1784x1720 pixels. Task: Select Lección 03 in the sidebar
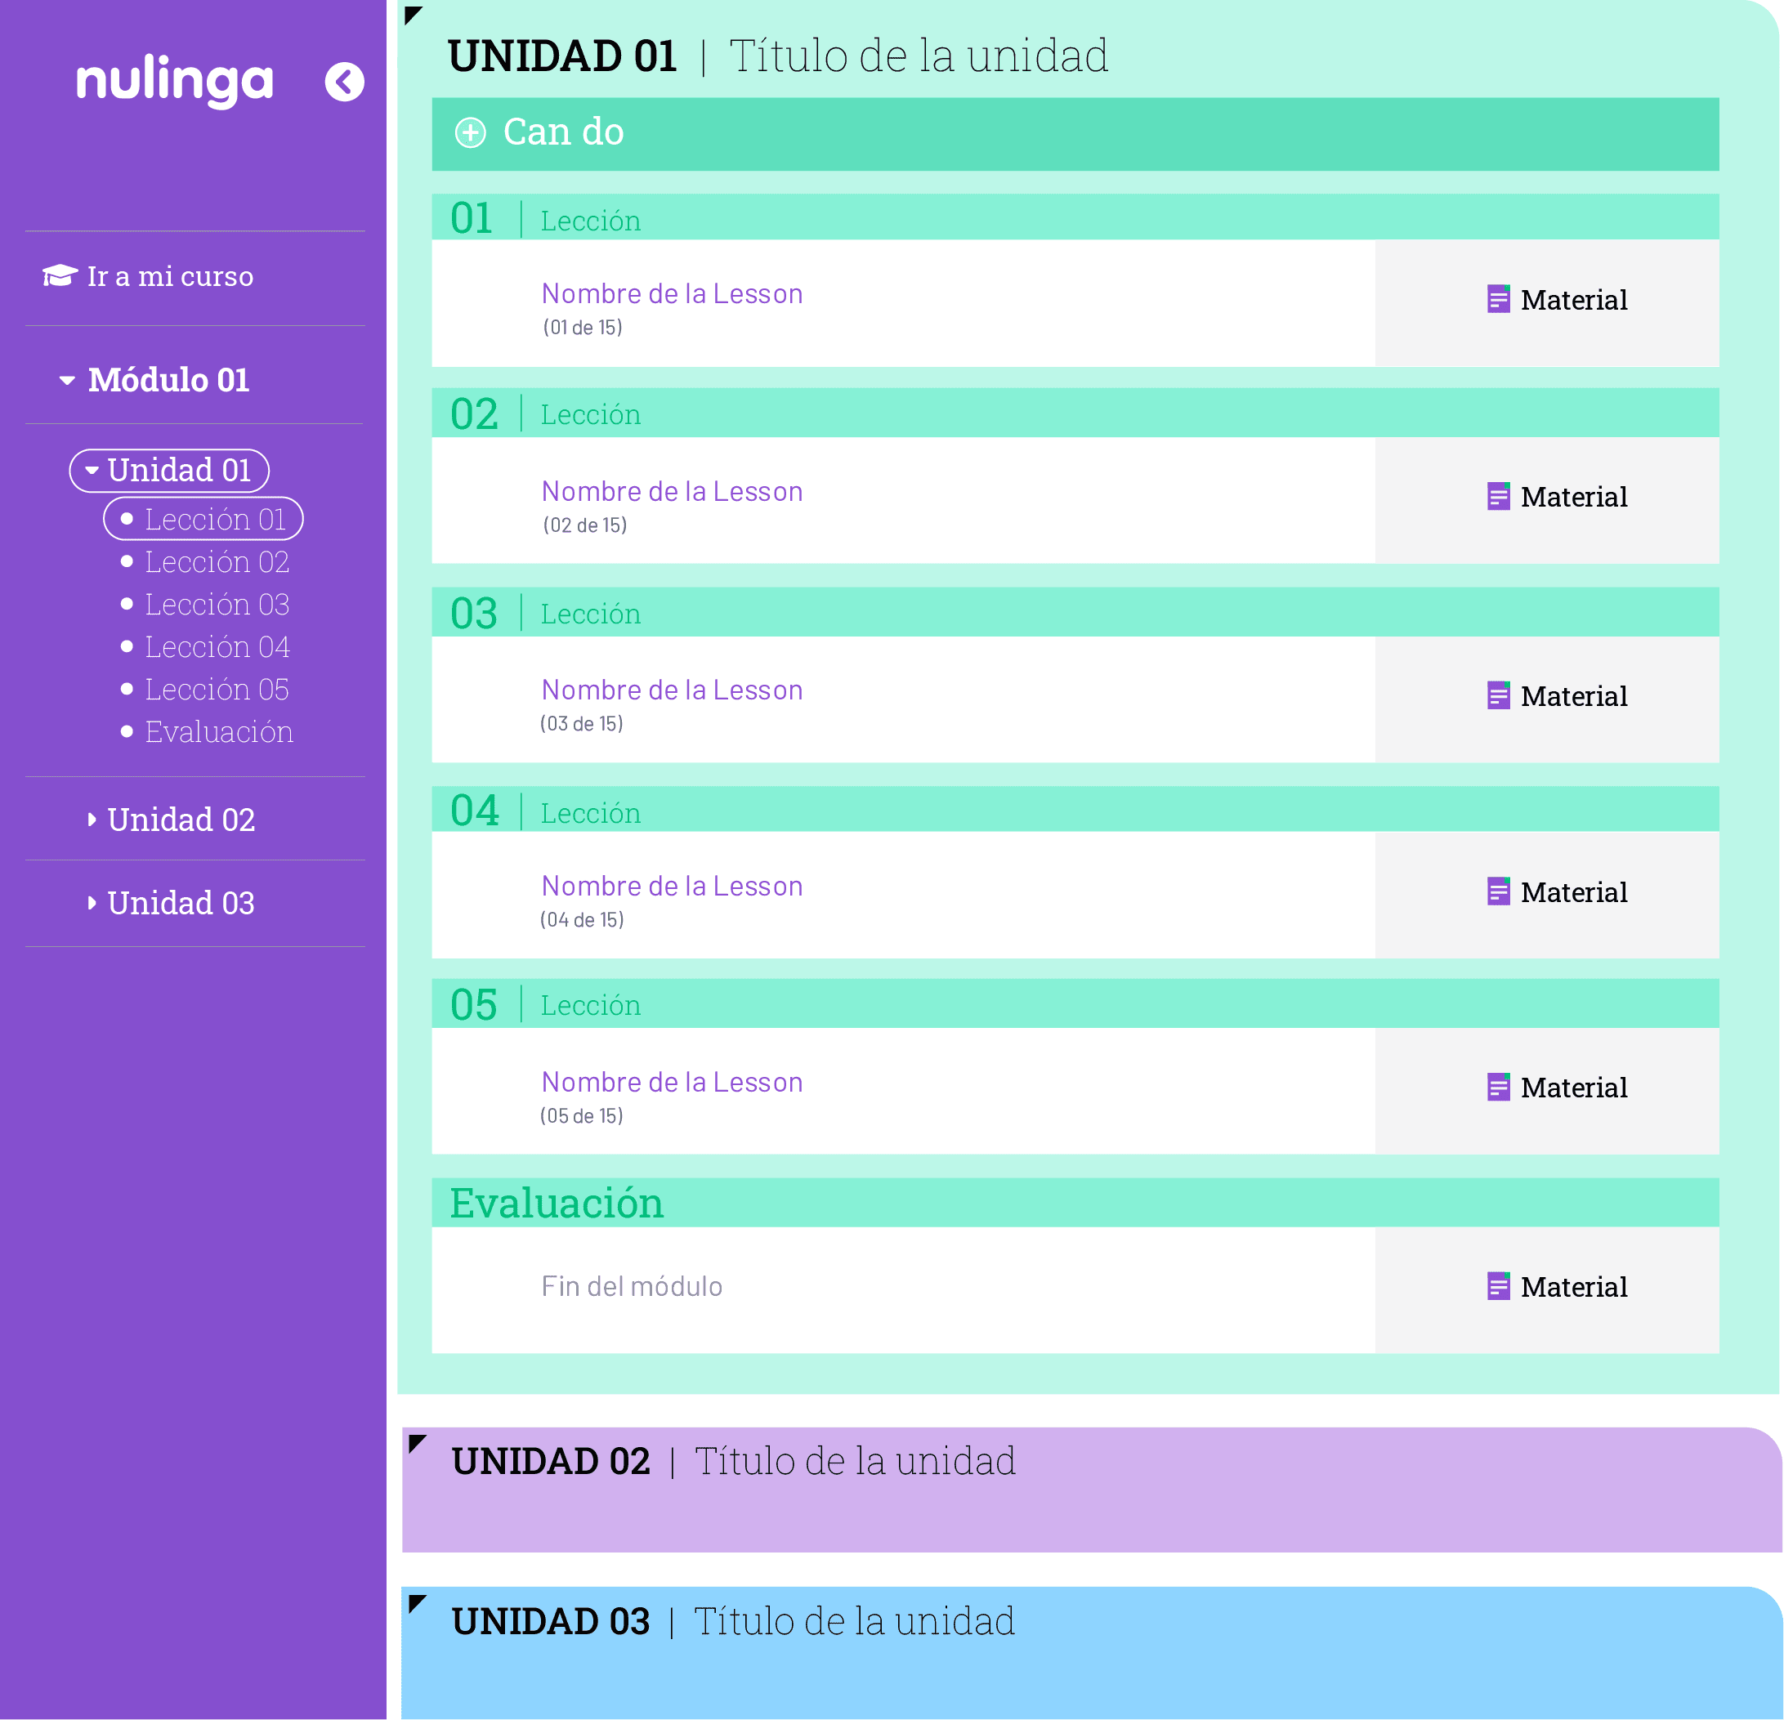206,605
